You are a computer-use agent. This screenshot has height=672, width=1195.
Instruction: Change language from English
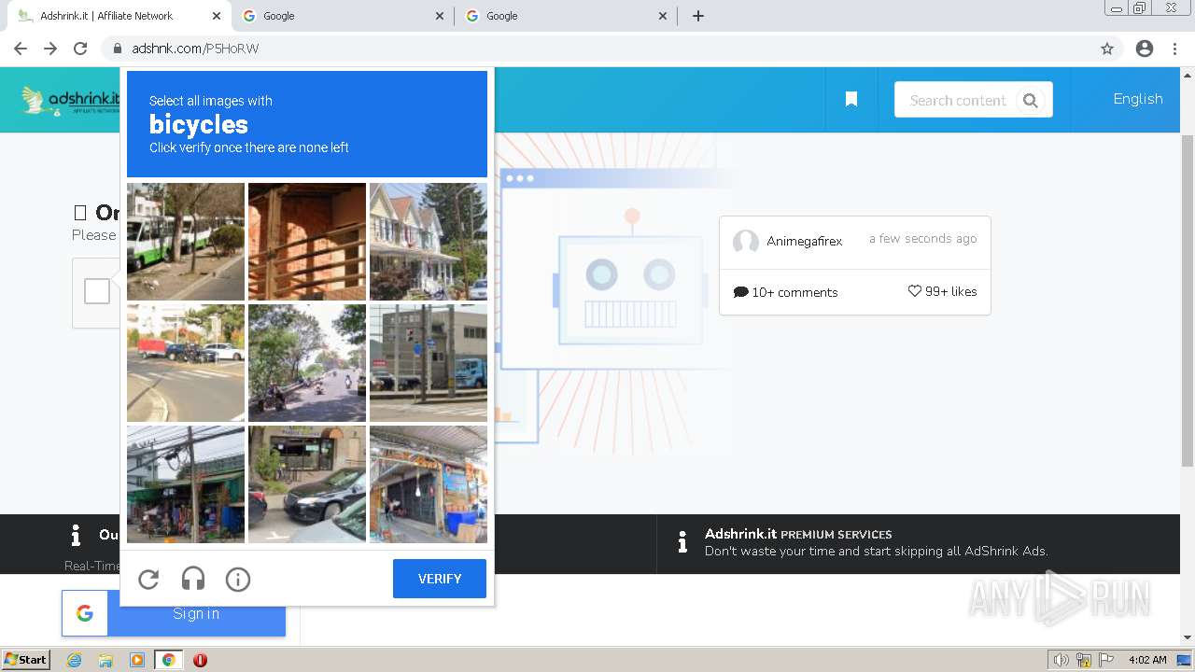point(1138,99)
